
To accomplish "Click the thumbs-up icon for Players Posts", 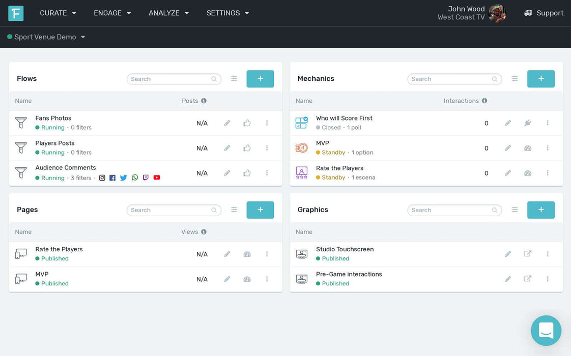I will (247, 148).
